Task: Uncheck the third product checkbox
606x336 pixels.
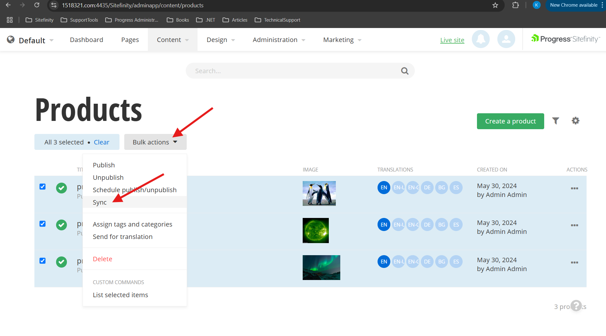Action: [x=42, y=261]
